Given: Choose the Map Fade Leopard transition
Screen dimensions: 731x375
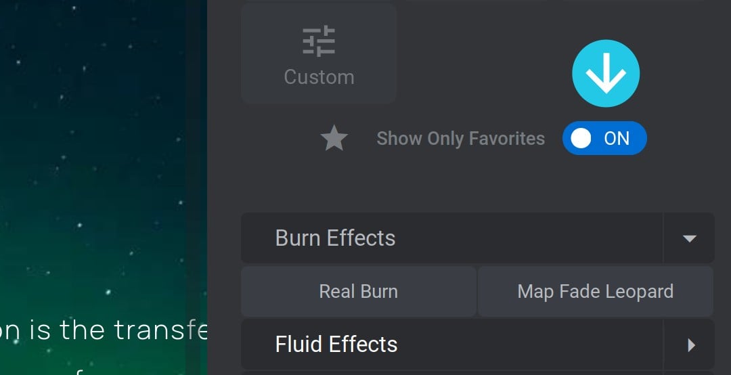Looking at the screenshot, I should [x=596, y=292].
